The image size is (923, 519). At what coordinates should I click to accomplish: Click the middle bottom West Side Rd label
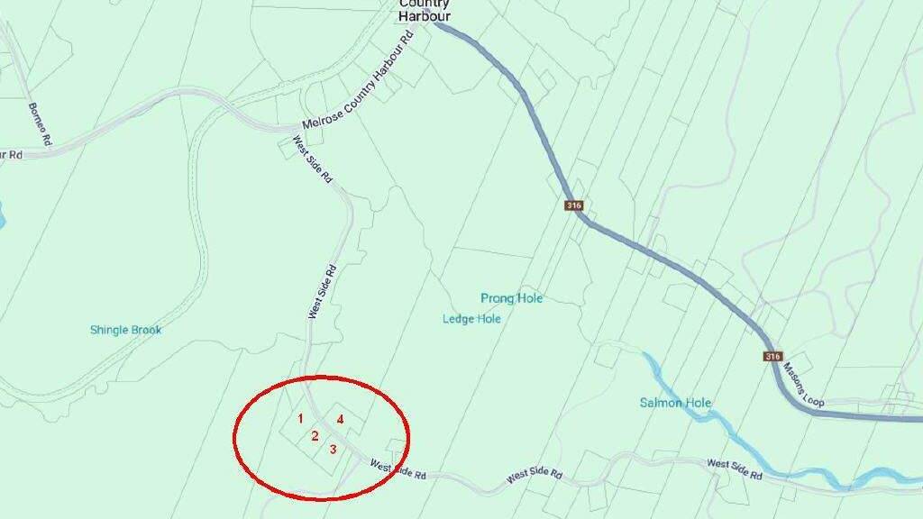(534, 476)
